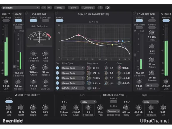Click the Compare button
The width and height of the screenshot is (172, 129).
pos(88,7)
